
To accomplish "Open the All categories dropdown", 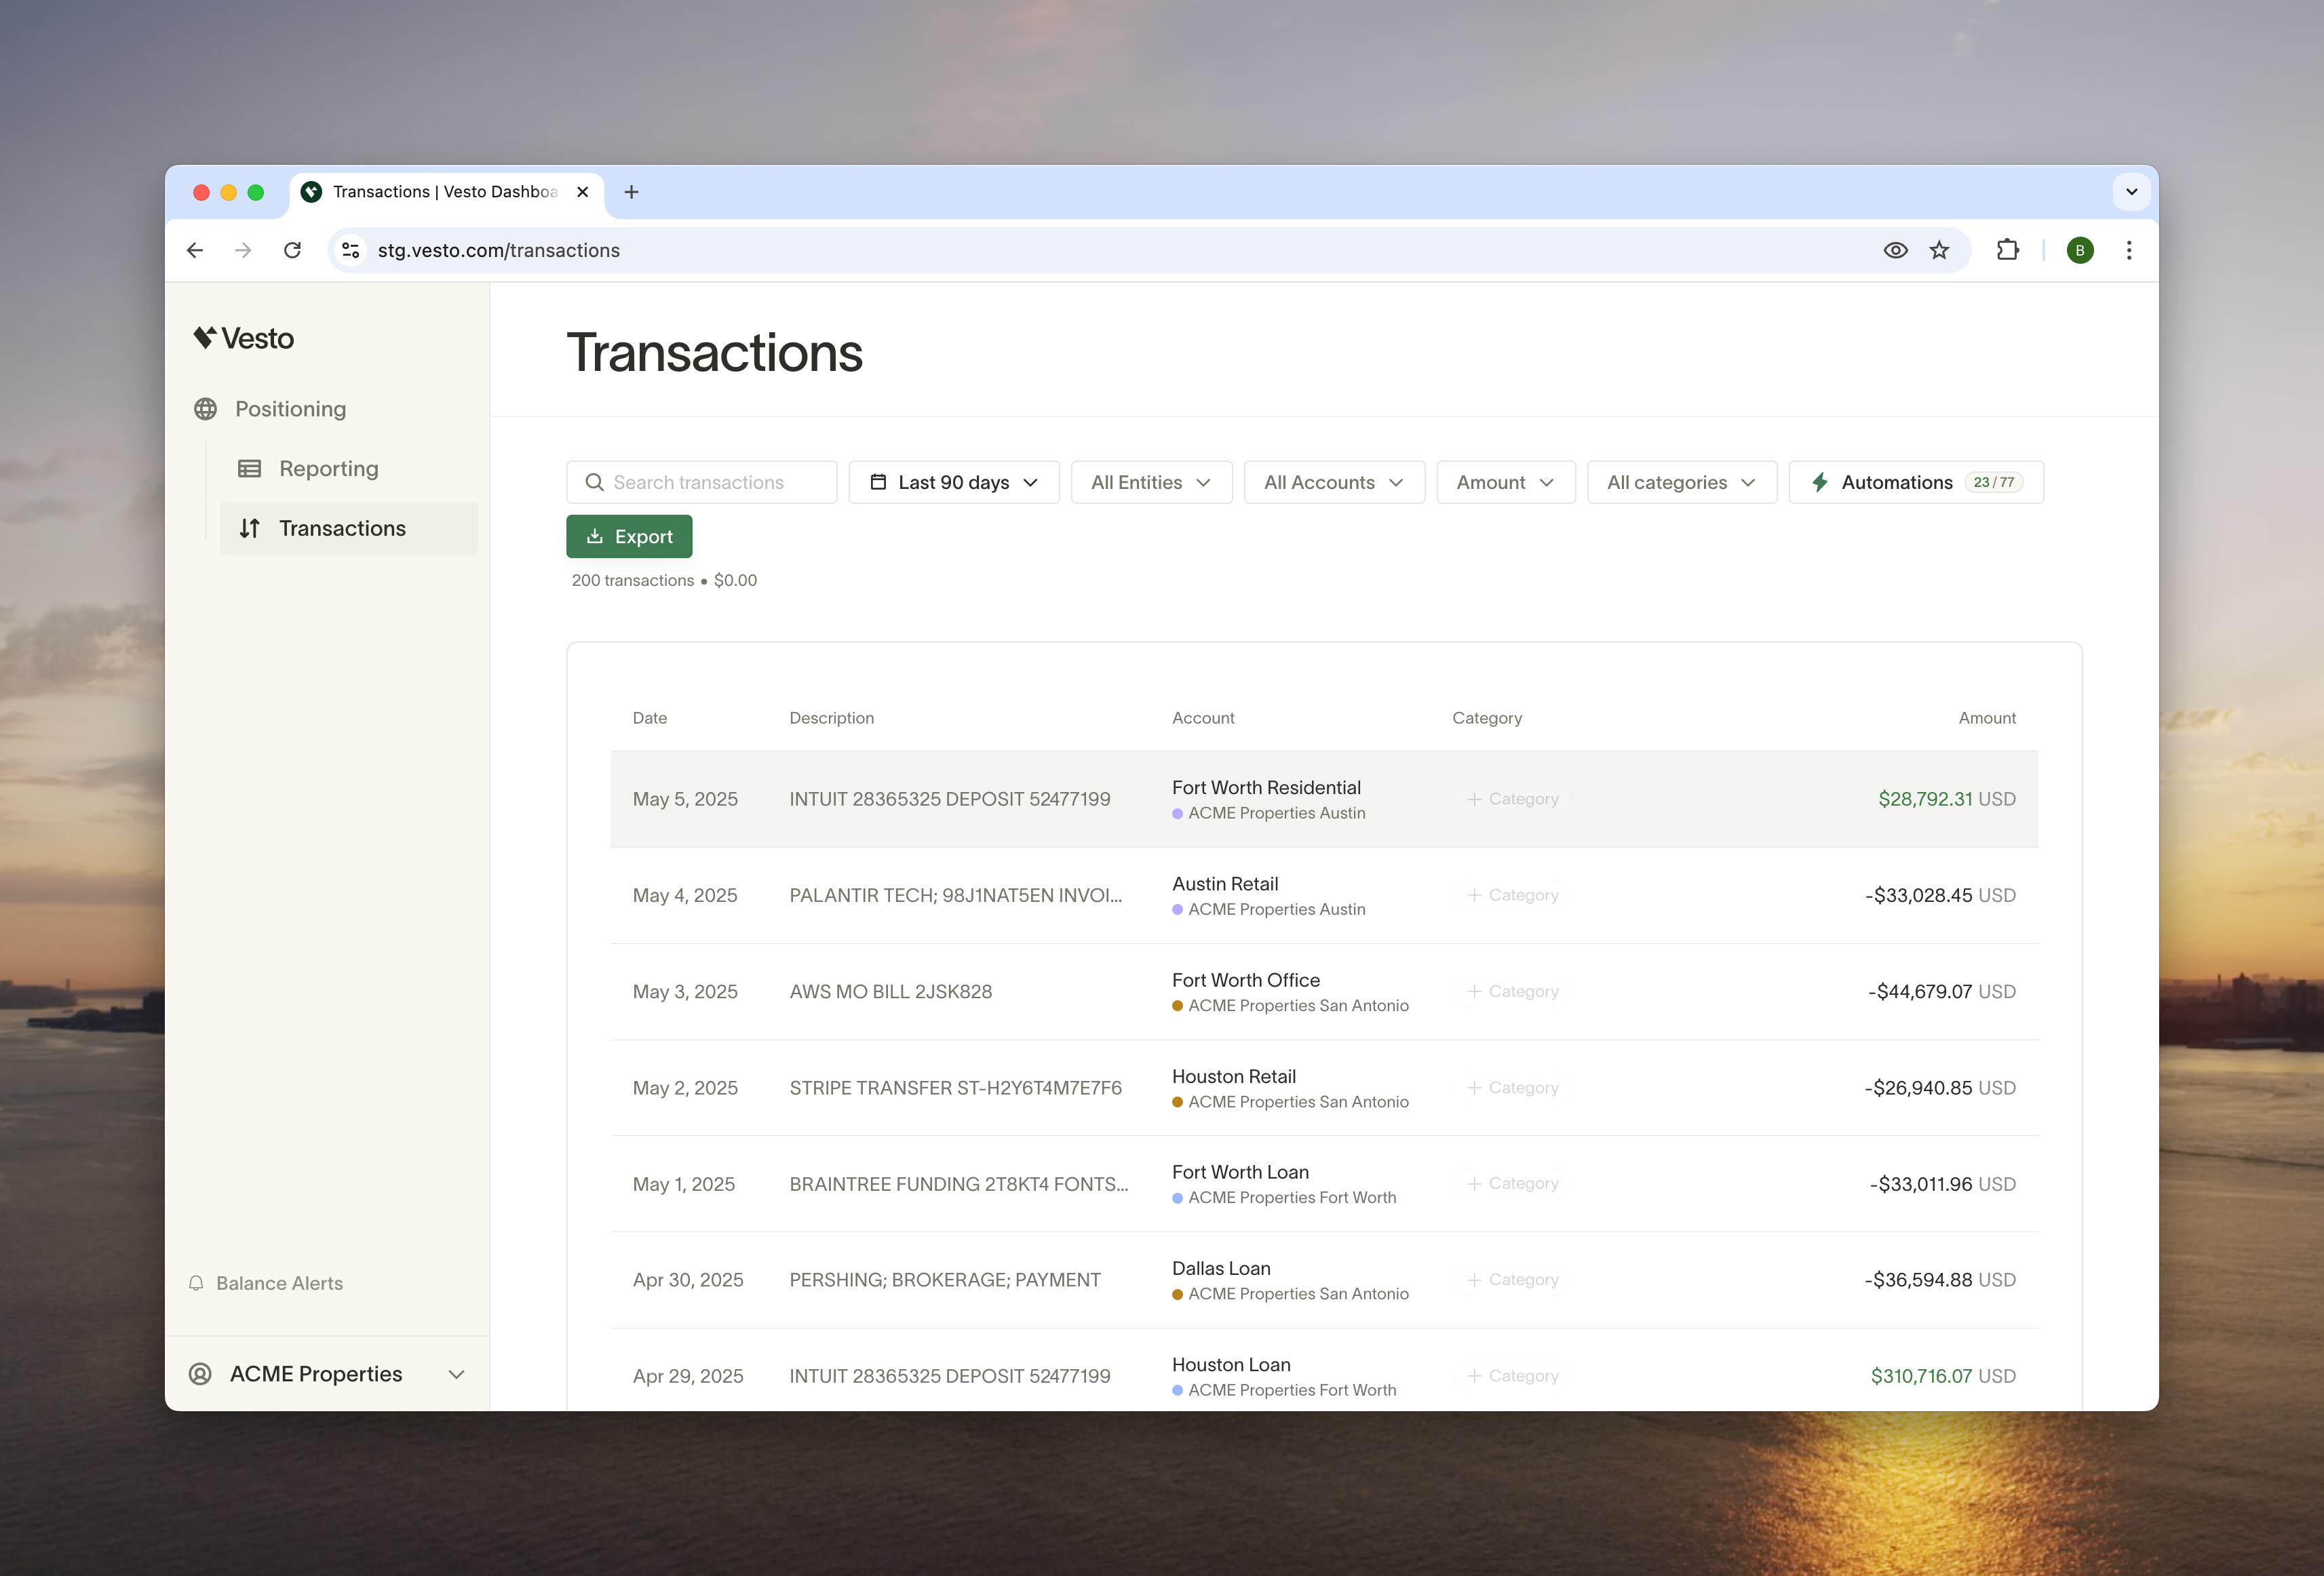I will point(1681,482).
